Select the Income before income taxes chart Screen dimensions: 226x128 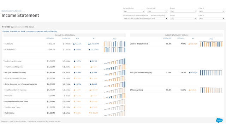[114, 102]
